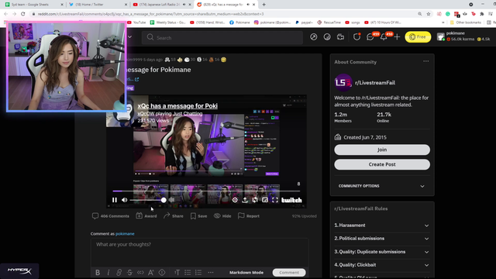This screenshot has width=496, height=279.
Task: Click the Reddit search field
Action: tap(222, 38)
